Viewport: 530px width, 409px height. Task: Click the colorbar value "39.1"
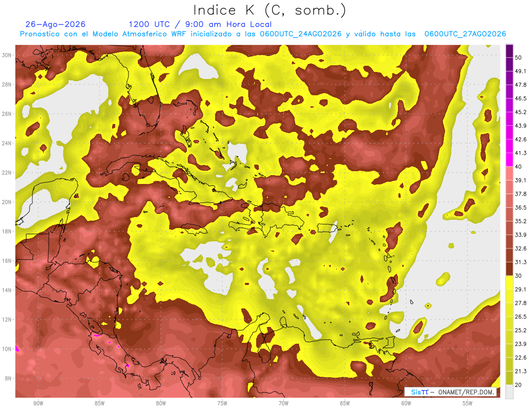click(x=521, y=180)
